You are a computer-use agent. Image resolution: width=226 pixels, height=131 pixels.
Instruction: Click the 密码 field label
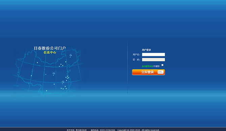(136, 60)
